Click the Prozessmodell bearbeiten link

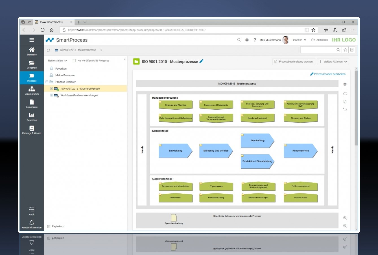[x=328, y=74]
